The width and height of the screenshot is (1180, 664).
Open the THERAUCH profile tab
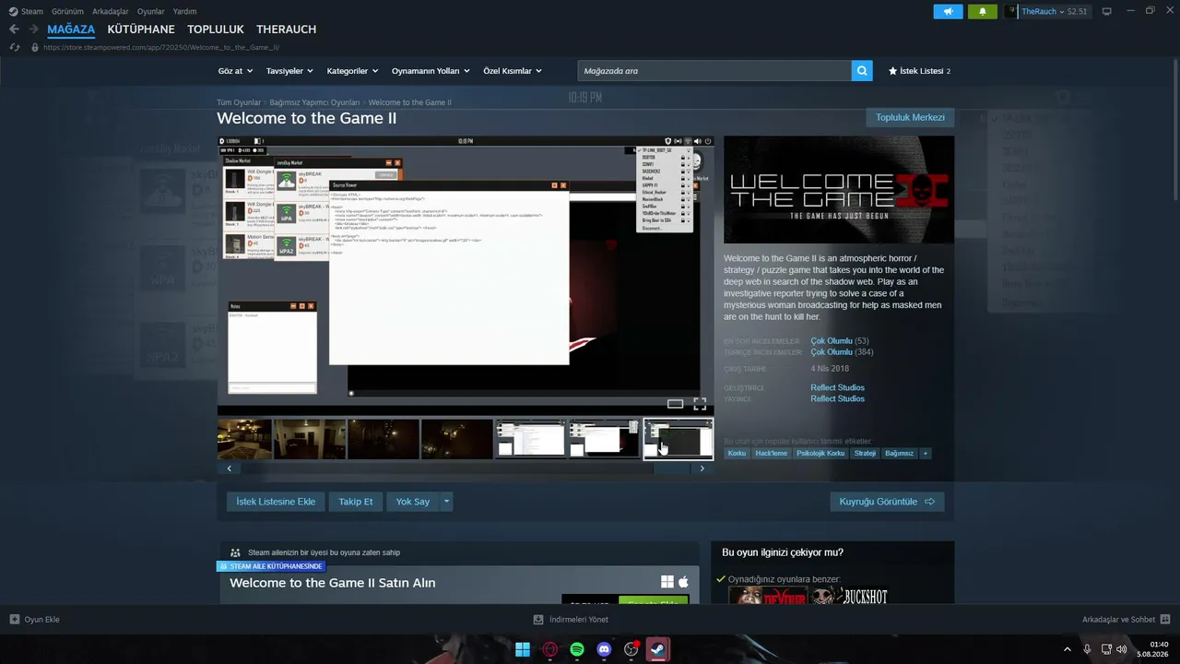click(x=286, y=30)
